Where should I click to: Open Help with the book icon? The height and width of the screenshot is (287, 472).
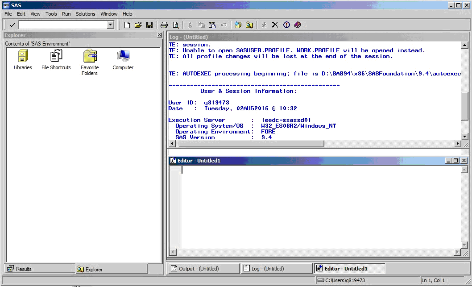point(298,25)
